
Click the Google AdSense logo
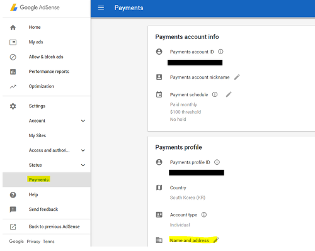tap(35, 8)
